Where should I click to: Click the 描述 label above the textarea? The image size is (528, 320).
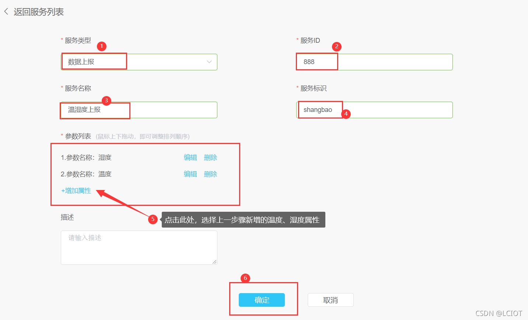tap(67, 217)
